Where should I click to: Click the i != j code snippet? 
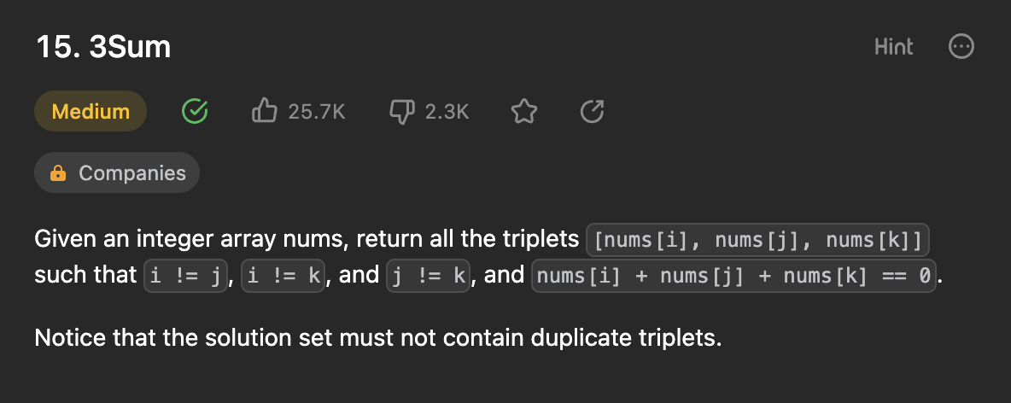click(185, 275)
